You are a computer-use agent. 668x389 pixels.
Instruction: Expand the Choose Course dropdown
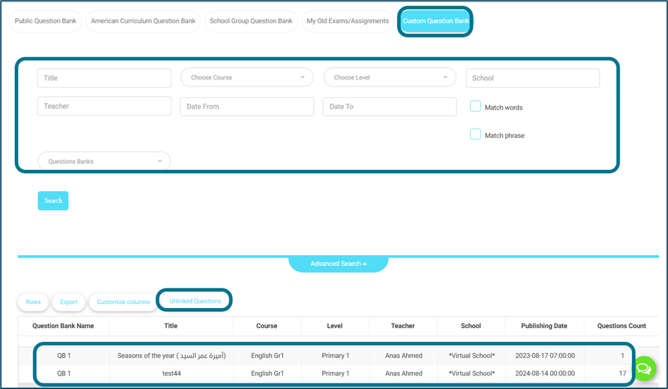246,78
